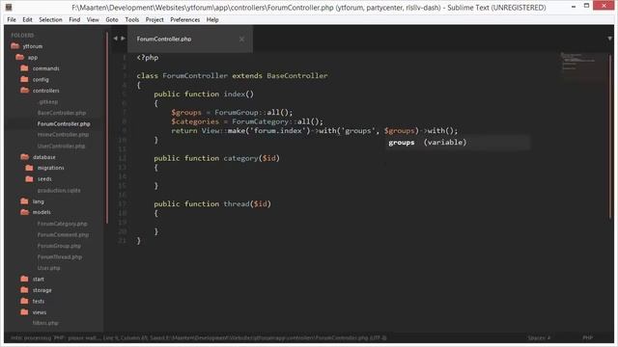This screenshot has width=618, height=347.
Task: Click the database folder icon
Action: [x=24, y=156]
